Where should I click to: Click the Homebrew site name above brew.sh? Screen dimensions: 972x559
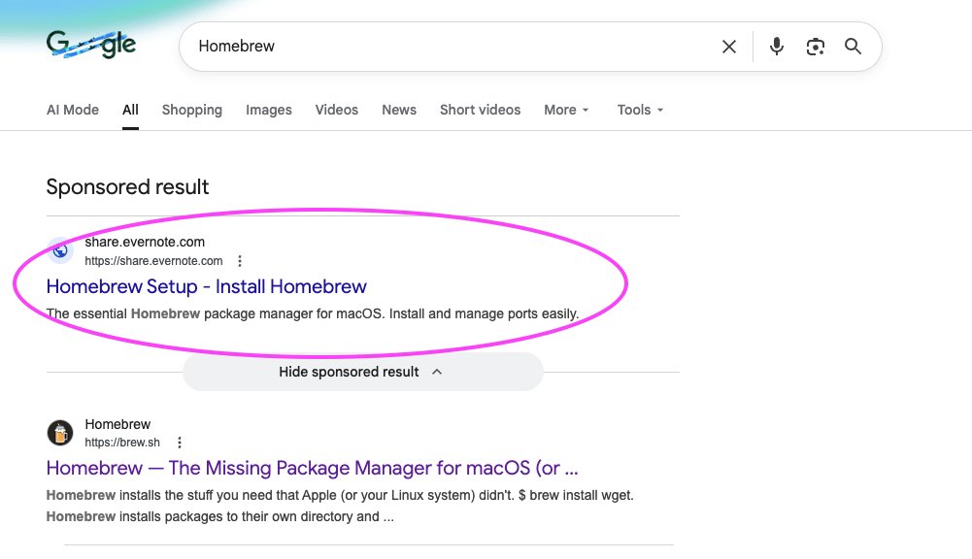[117, 424]
